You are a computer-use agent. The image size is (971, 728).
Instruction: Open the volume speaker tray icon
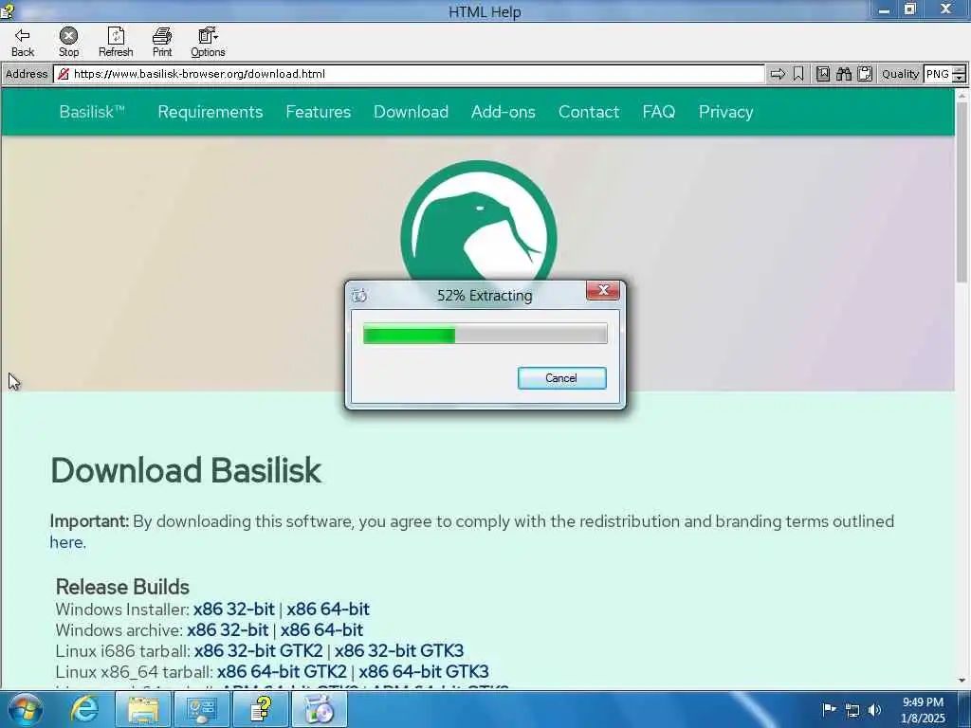point(874,710)
